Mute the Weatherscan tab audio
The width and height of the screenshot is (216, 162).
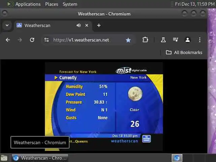(79, 25)
